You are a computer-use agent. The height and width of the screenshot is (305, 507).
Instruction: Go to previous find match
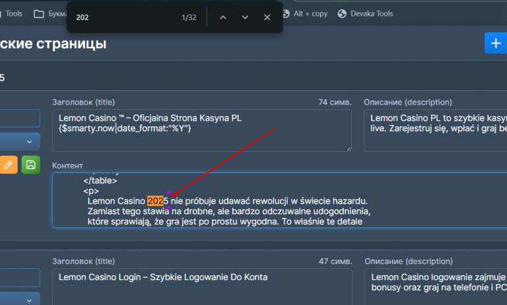click(223, 17)
